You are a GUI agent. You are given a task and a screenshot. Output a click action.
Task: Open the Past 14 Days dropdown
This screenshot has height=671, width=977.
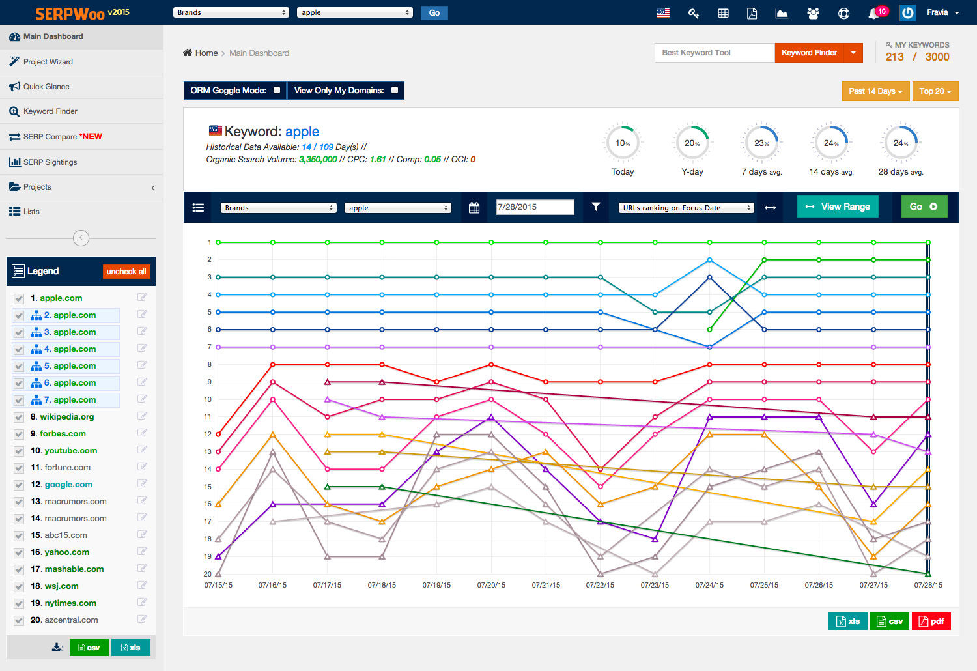click(875, 91)
